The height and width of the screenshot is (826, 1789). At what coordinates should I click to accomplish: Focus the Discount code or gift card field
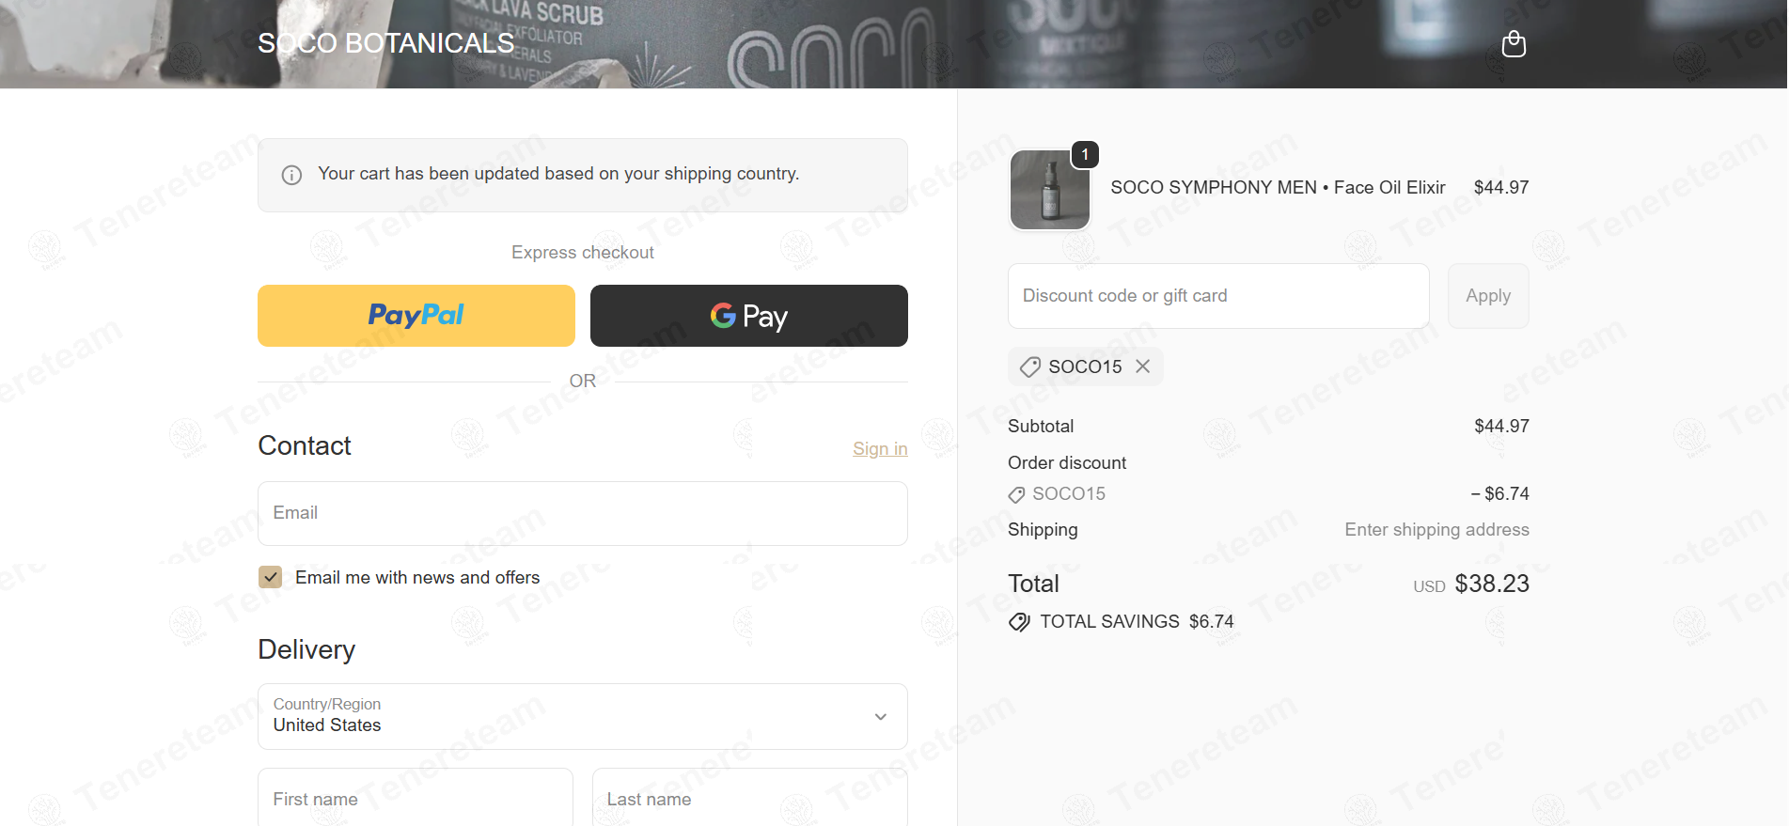(x=1218, y=296)
